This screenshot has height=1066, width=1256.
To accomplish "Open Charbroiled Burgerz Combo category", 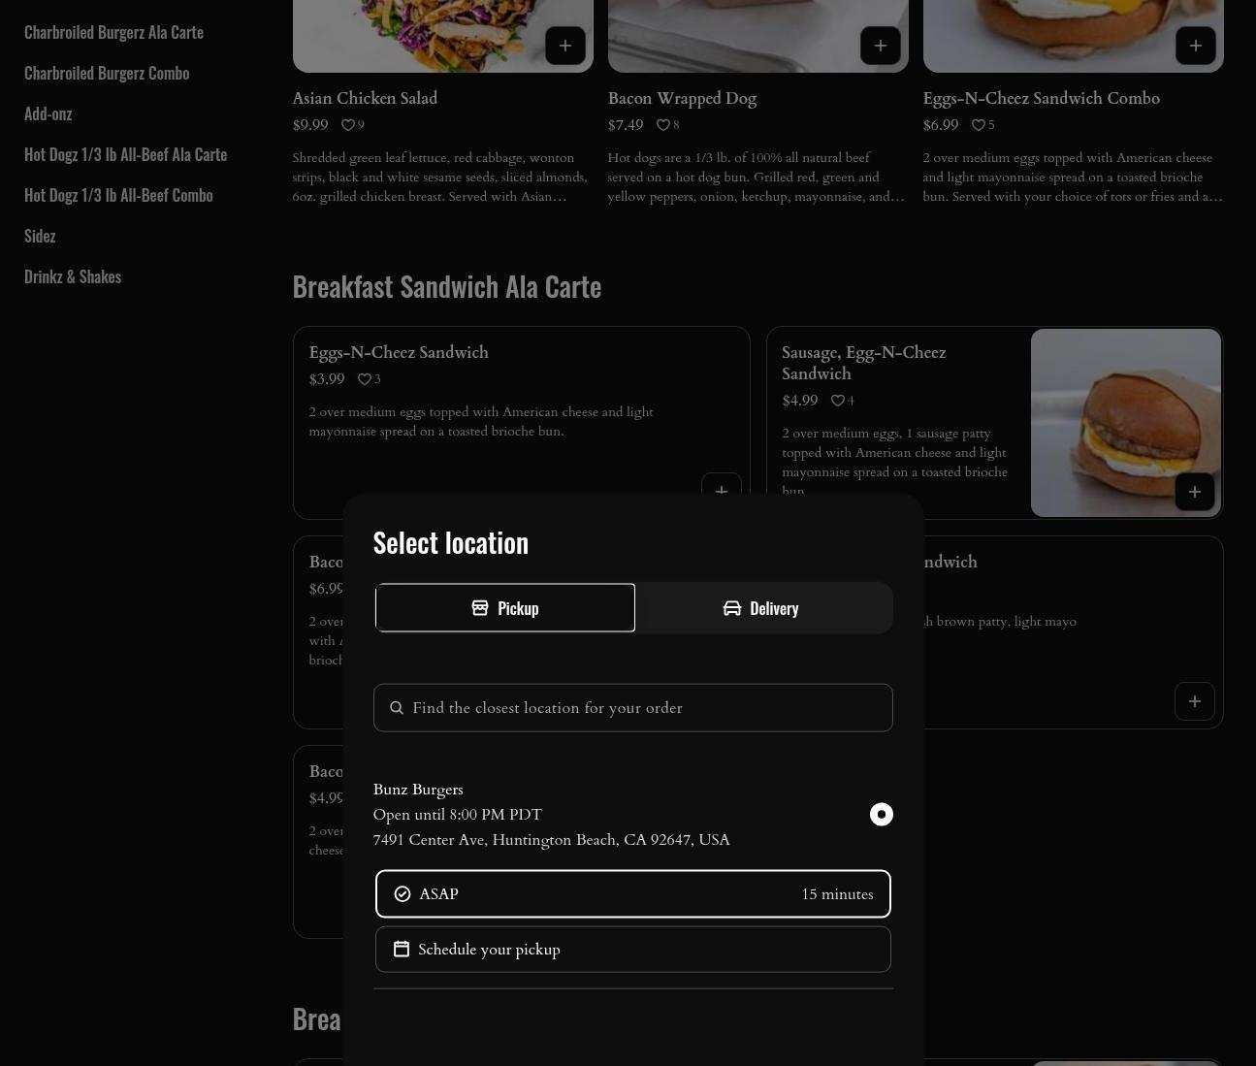I will pyautogui.click(x=107, y=73).
